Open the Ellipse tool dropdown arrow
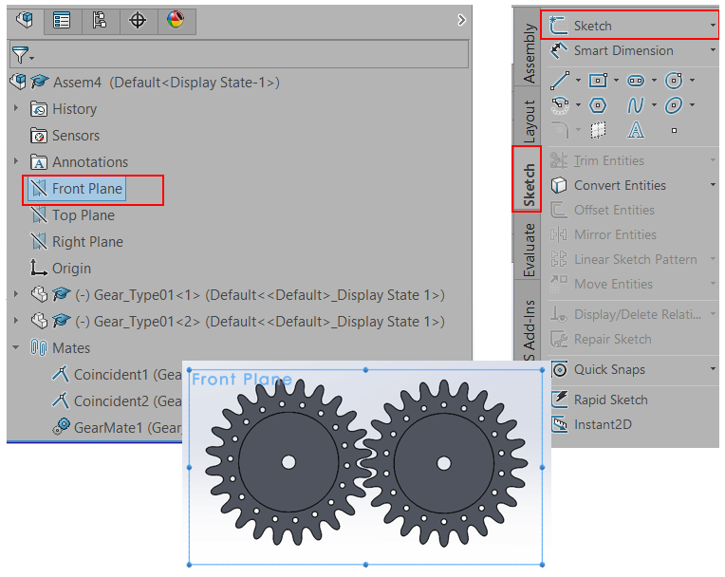The height and width of the screenshot is (577, 725). [692, 105]
